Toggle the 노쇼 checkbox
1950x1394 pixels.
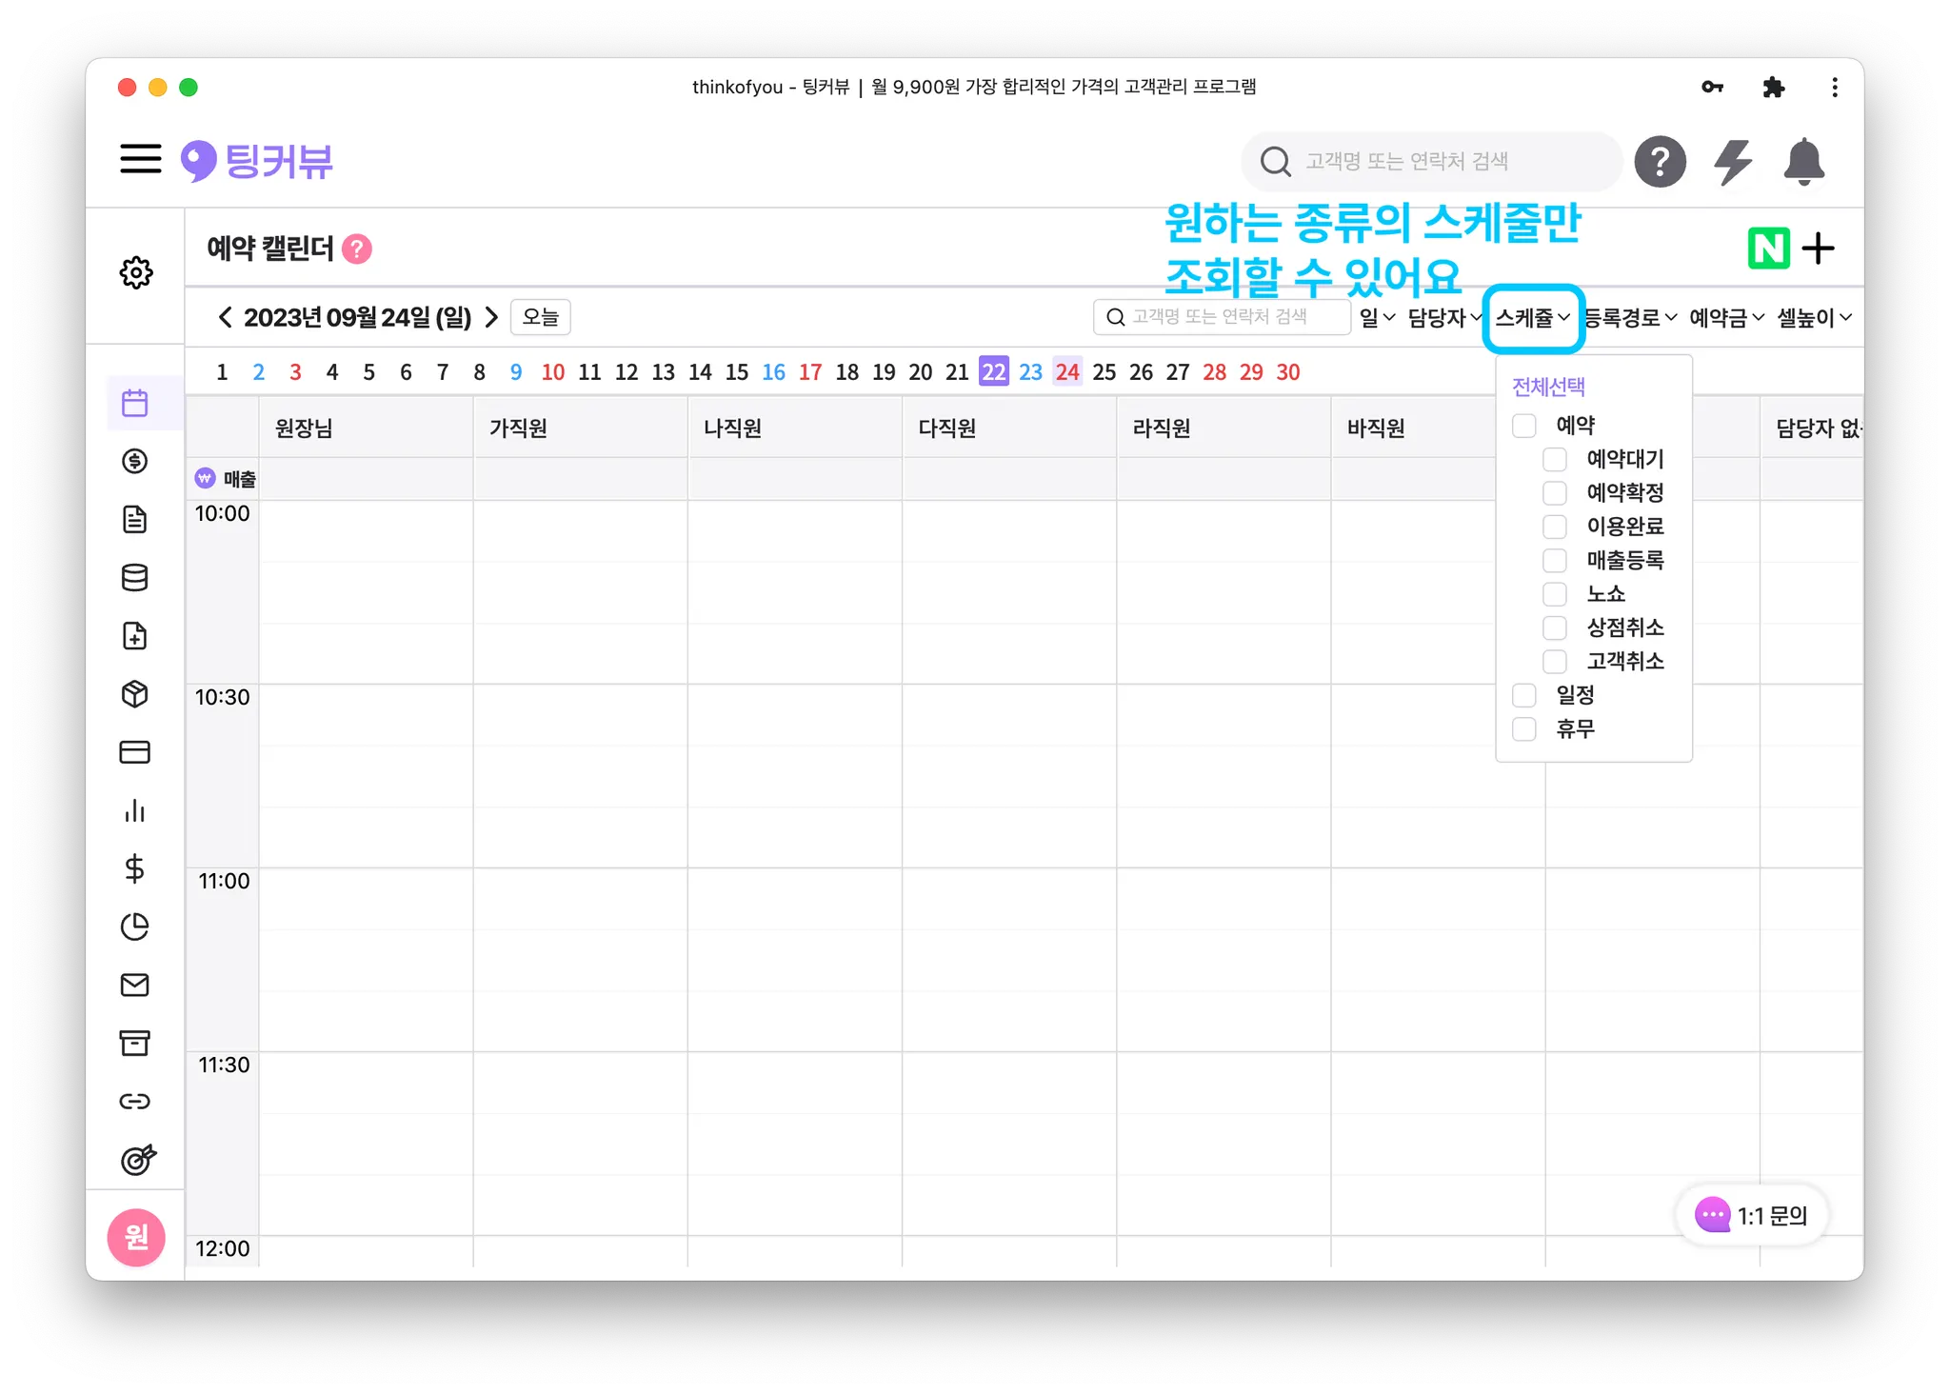[1554, 594]
